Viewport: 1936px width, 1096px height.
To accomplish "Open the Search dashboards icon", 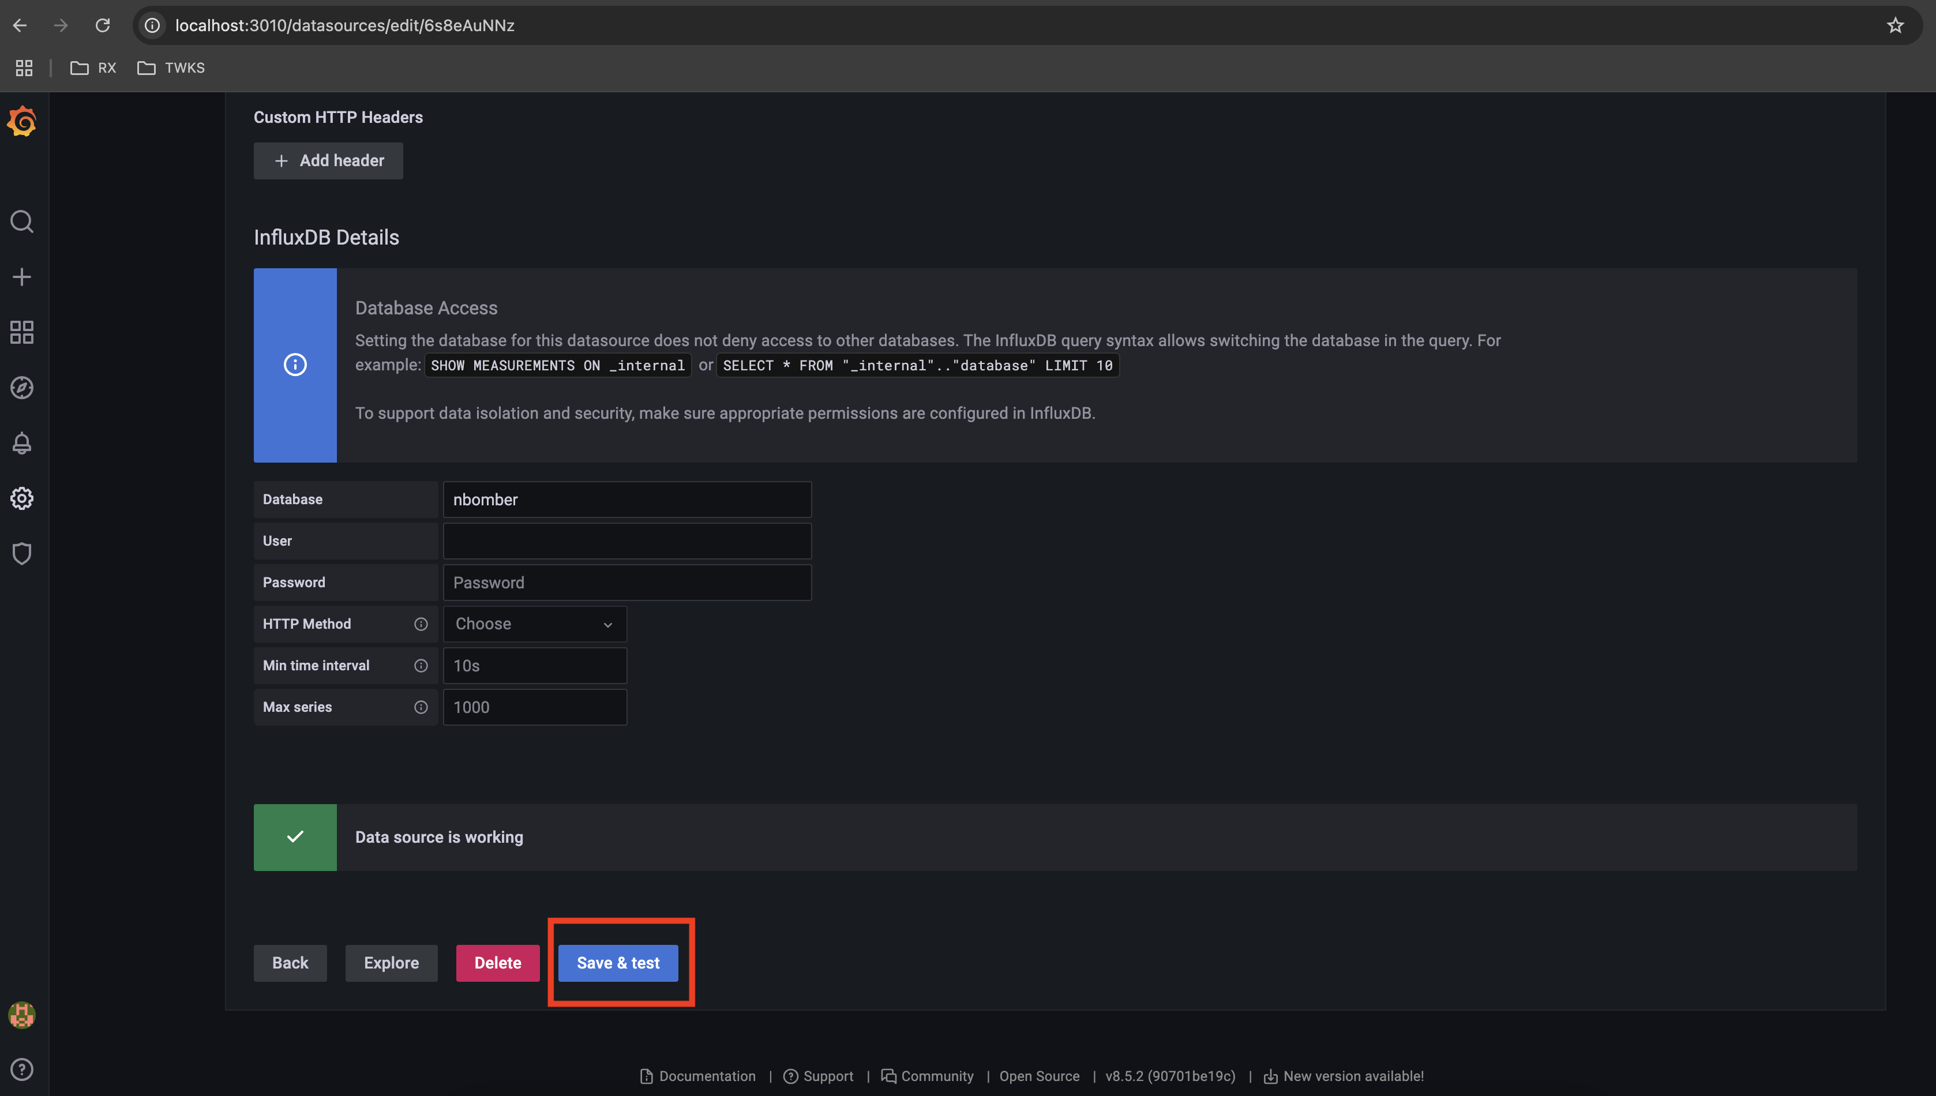I will click(21, 221).
